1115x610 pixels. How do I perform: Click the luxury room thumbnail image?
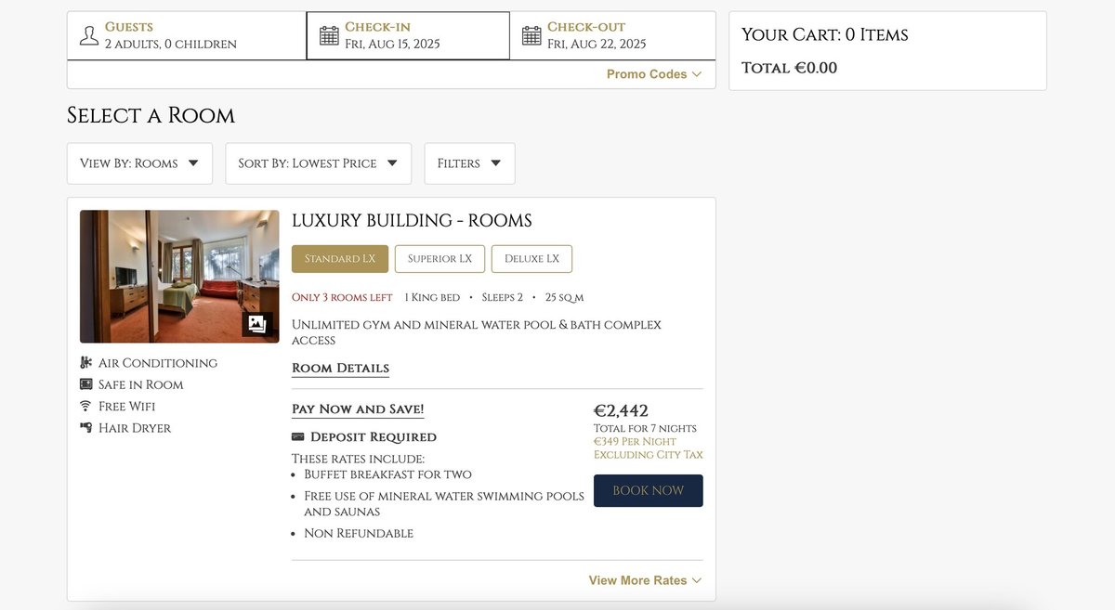[x=167, y=276]
